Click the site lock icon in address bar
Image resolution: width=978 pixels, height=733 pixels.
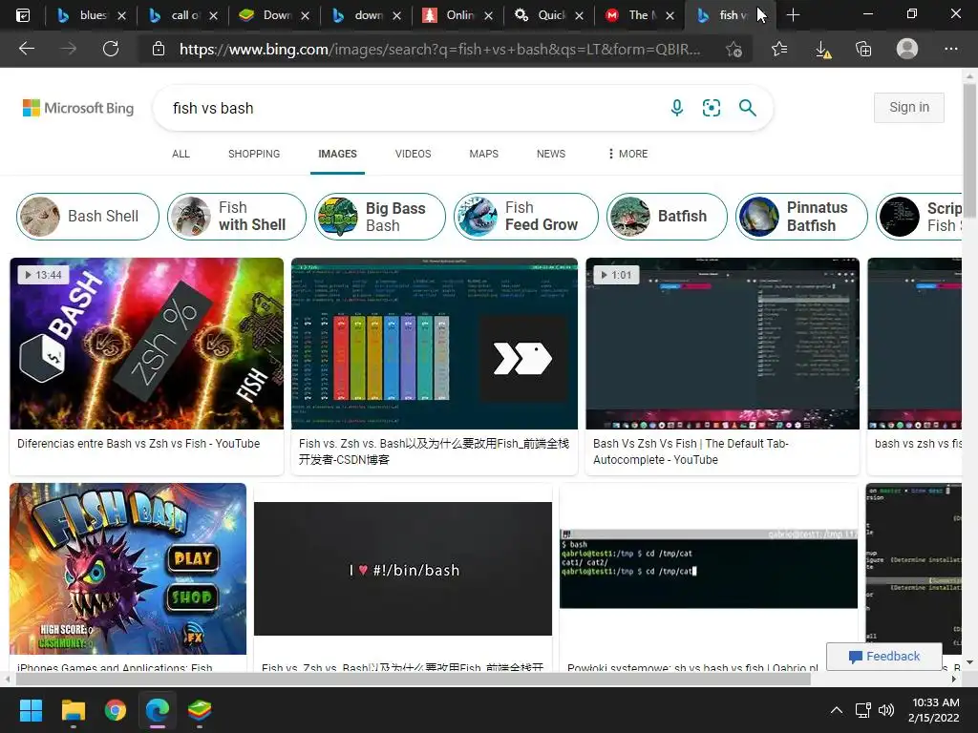tap(159, 49)
